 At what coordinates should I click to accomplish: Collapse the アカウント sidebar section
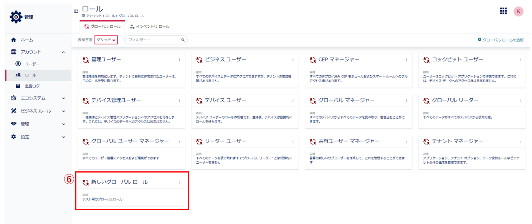click(x=63, y=52)
